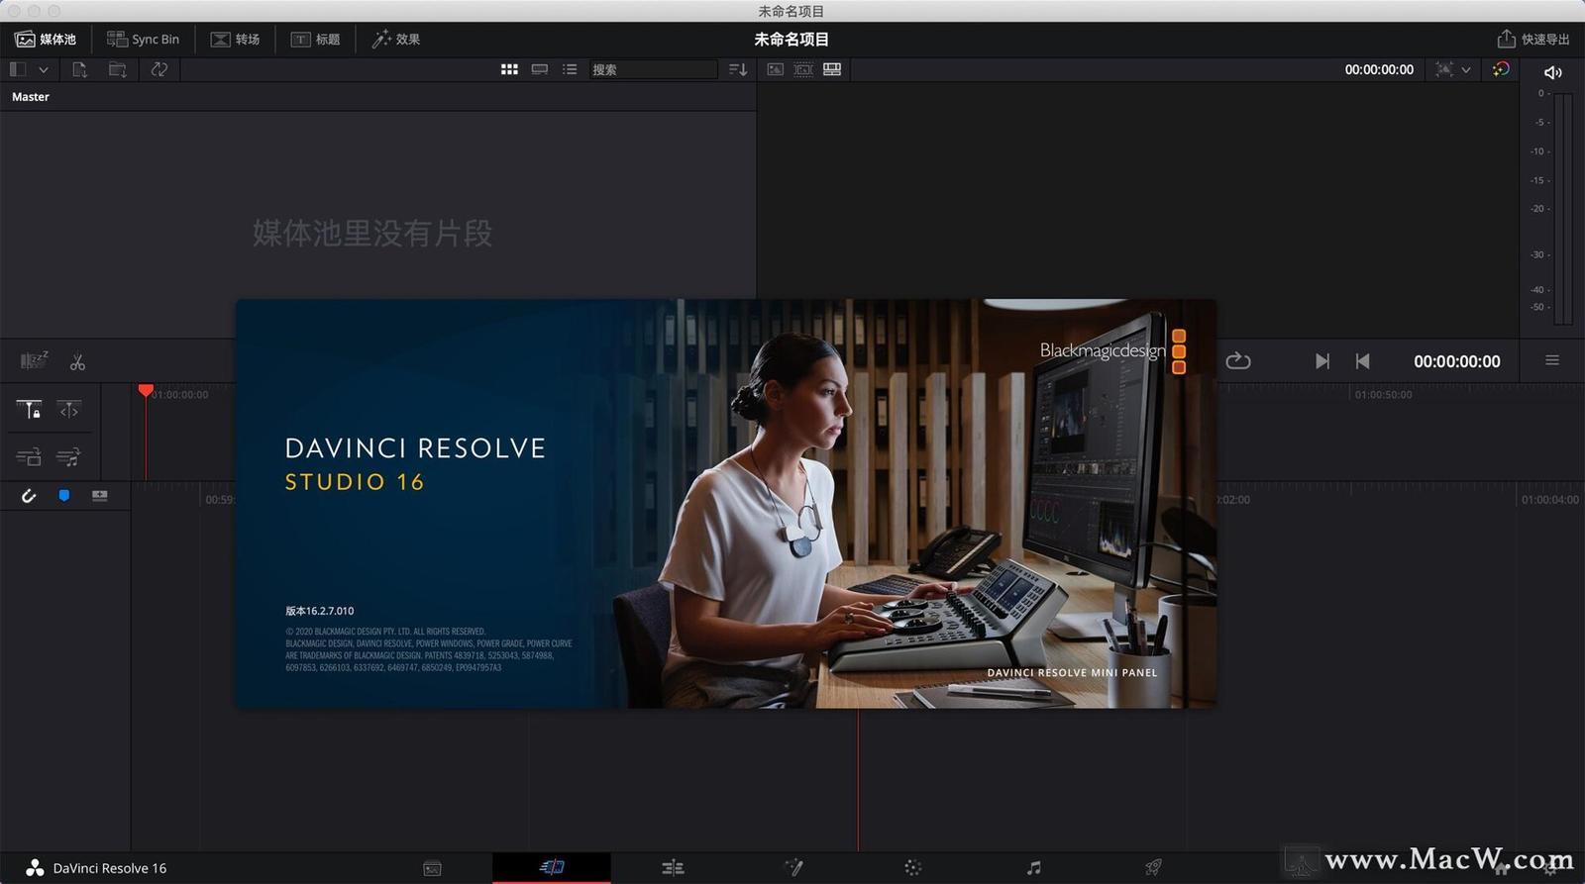Toggle snapping magnet in timeline

pyautogui.click(x=29, y=496)
